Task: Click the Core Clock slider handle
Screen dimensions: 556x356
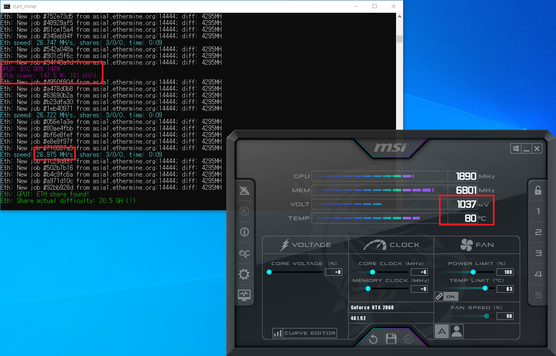Action: [373, 272]
